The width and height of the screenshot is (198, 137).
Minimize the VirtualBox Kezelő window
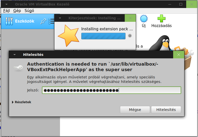click(x=170, y=4)
